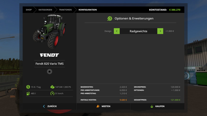Click the green gear icon beside Optionen & Erweiterungen
The width and height of the screenshot is (207, 116).
(x=110, y=19)
